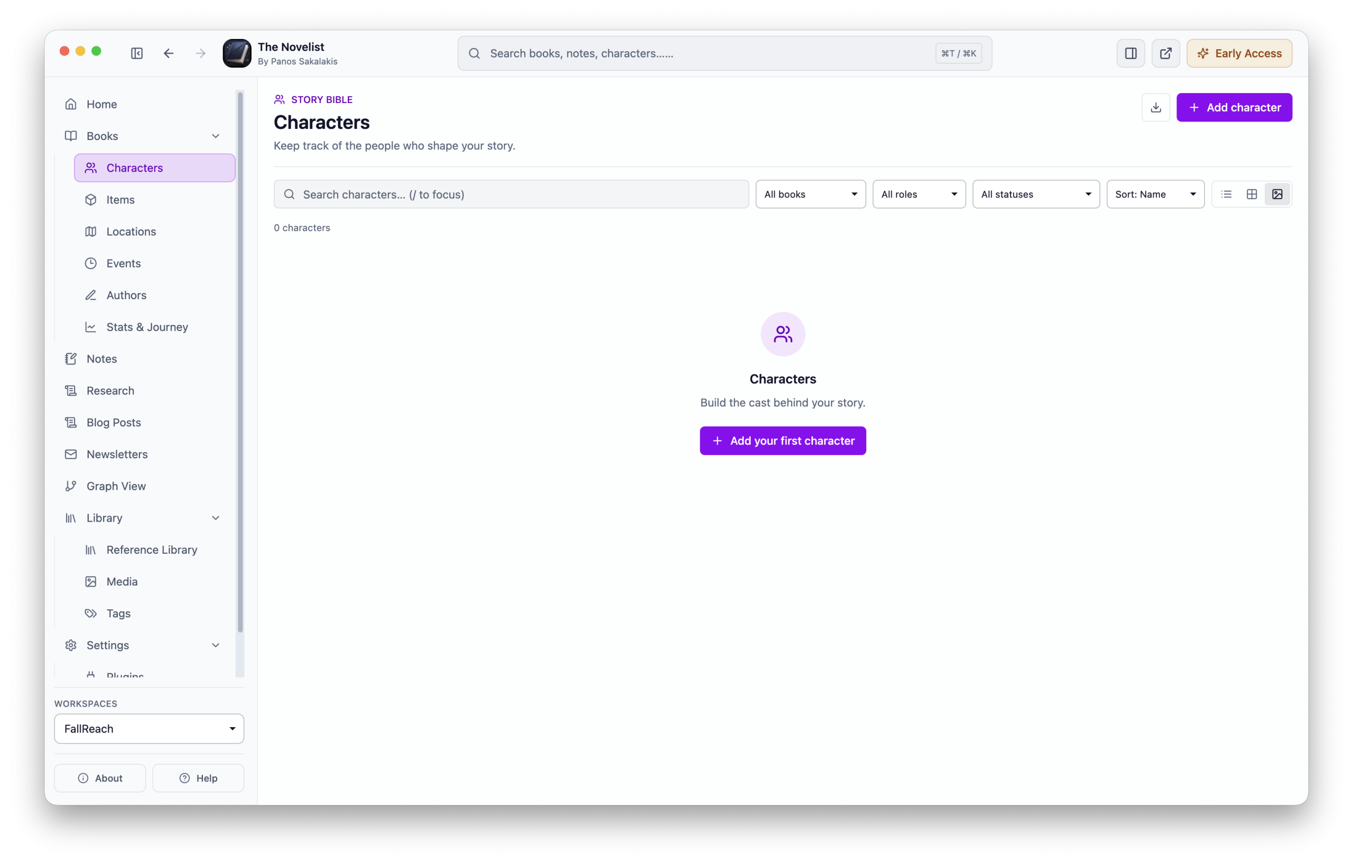Open Events in the sidebar
The height and width of the screenshot is (864, 1353).
[x=154, y=263]
